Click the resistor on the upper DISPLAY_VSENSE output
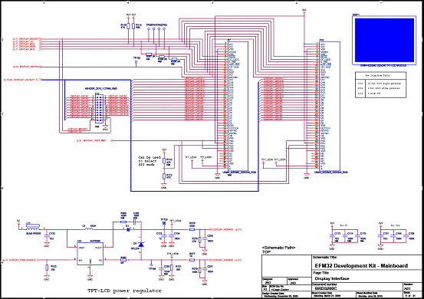The width and height of the screenshot is (424, 299). click(x=192, y=229)
